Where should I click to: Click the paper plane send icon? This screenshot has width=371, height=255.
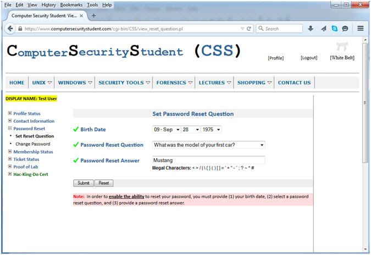pyautogui.click(x=323, y=29)
